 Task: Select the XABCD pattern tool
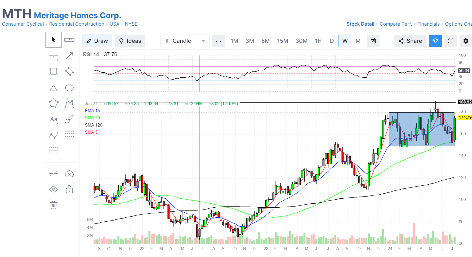69,103
